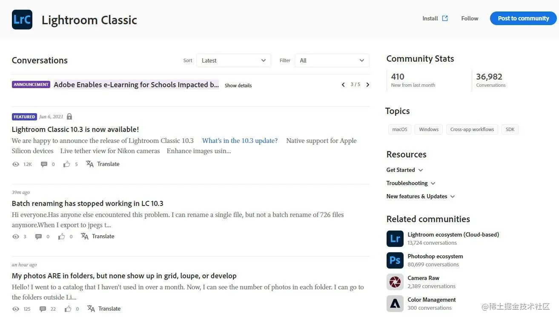Click the Install link
The image size is (559, 320).
[x=430, y=18]
